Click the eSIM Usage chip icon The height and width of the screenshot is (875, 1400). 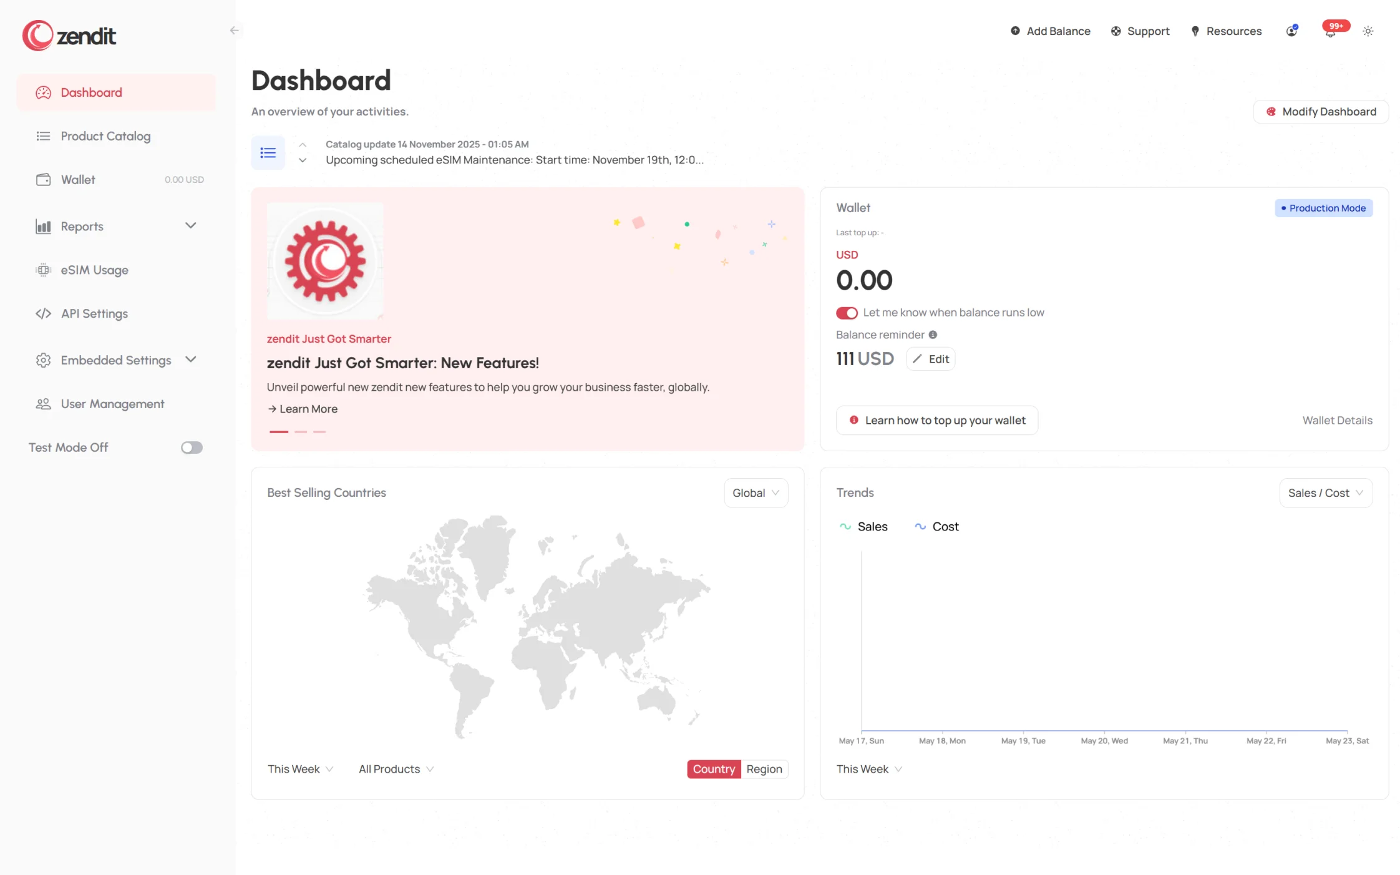pyautogui.click(x=43, y=270)
